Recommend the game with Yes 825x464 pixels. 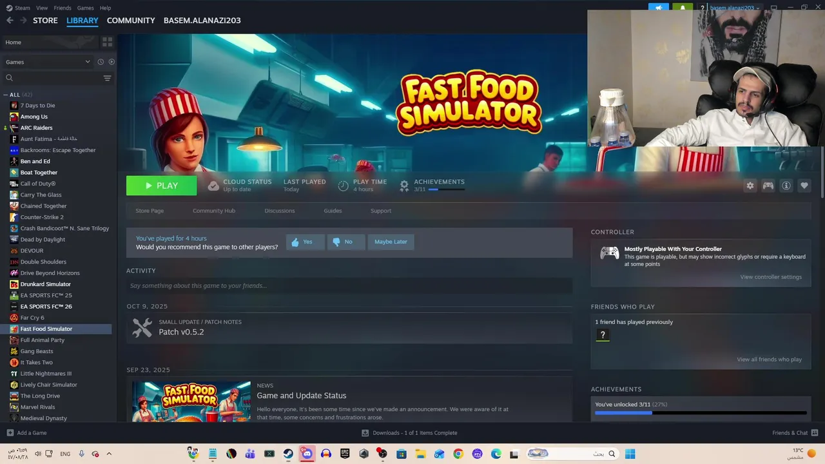(305, 242)
